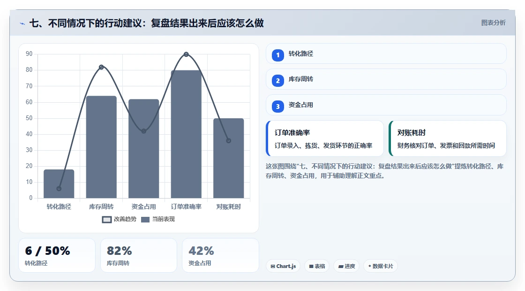Click the lightning icon beside the title

tap(22, 23)
